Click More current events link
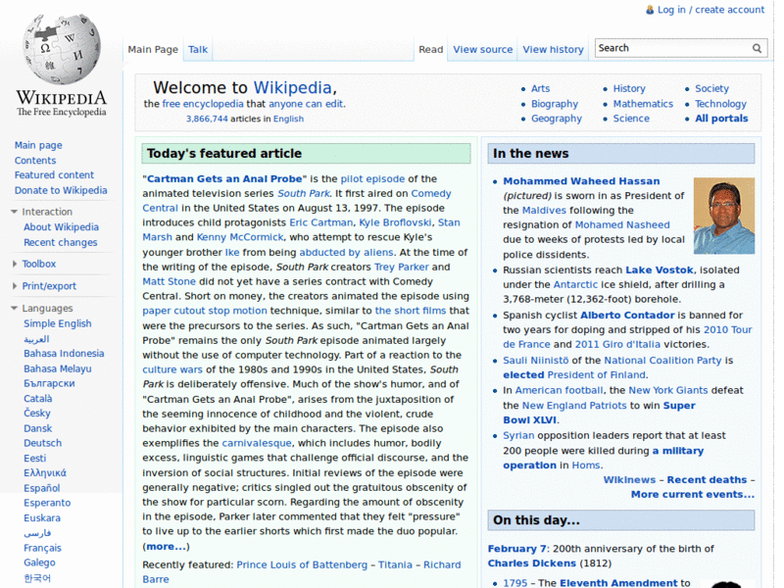The width and height of the screenshot is (784, 588). (x=693, y=495)
